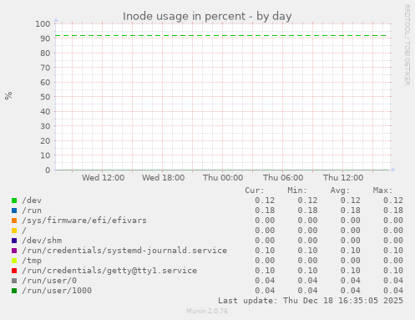Click the lime /tmp legend swatch
Viewport: 415px width, 320px height.
[14, 261]
